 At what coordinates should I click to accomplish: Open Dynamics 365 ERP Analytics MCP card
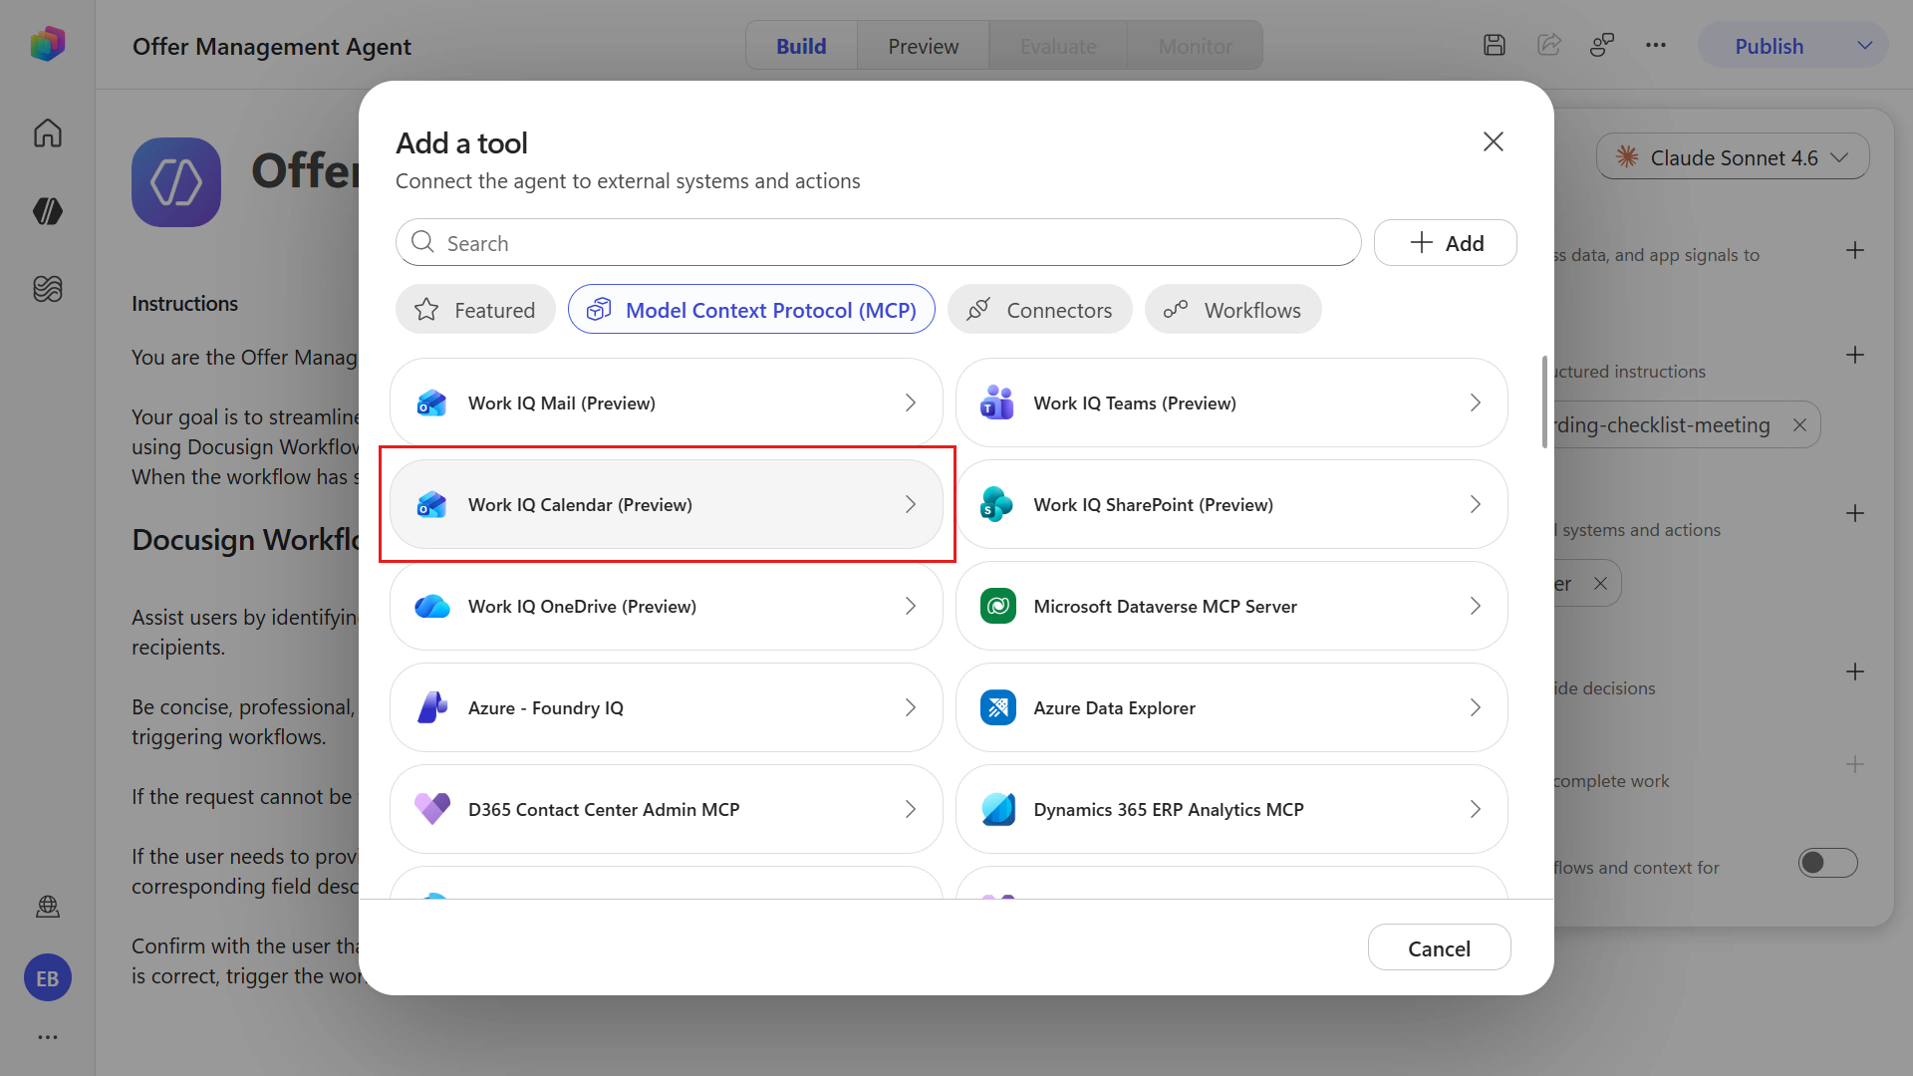click(1231, 809)
